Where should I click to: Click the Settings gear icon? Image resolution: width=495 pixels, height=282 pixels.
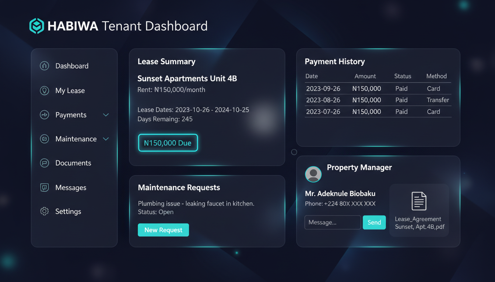coord(44,211)
